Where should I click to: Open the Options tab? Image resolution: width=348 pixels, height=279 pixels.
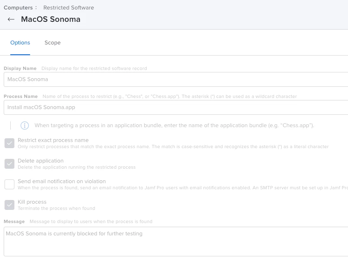[x=20, y=42]
